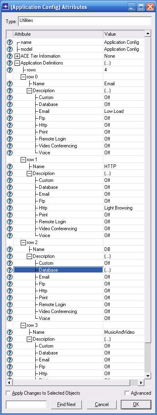Click the search text field near Find Next

click(26, 404)
